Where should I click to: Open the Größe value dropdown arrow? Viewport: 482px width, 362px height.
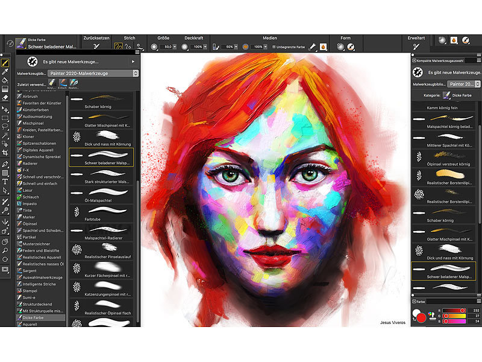coord(175,47)
